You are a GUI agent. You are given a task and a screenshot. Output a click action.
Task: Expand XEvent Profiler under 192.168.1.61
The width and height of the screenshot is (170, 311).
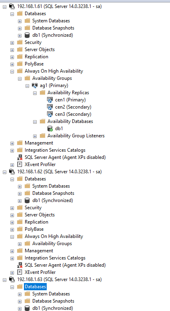tap(12, 165)
